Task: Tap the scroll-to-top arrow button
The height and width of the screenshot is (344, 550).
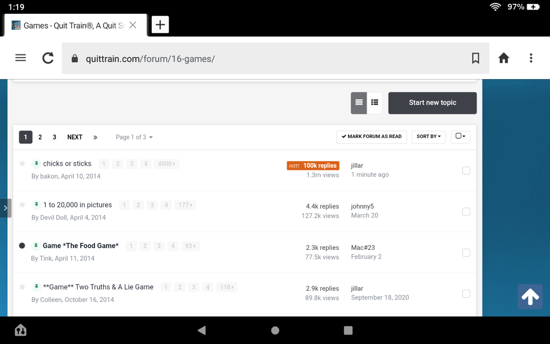Action: 530,296
